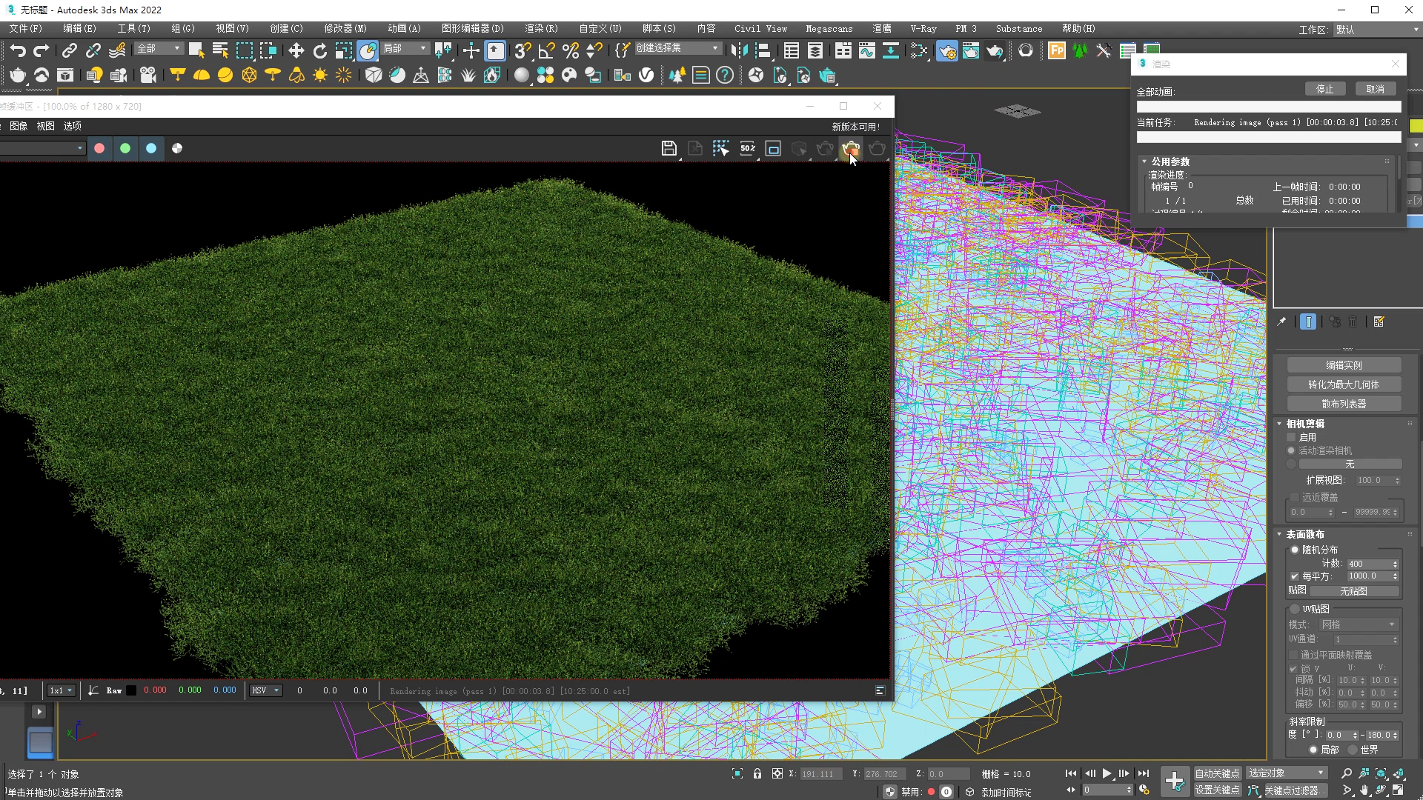Viewport: 1423px width, 800px height.
Task: Select the 世界 radio button
Action: [1353, 750]
